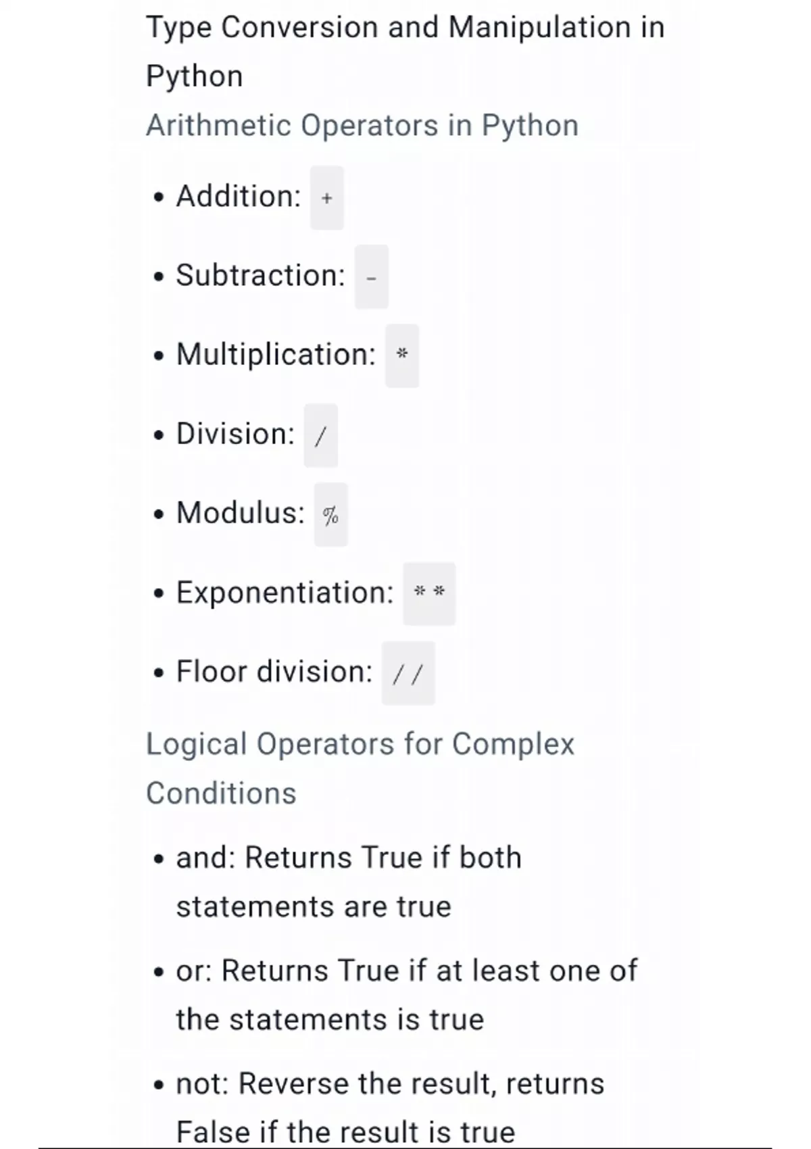The image size is (811, 1149).
Task: Select the minus sign code chip
Action: click(x=371, y=277)
